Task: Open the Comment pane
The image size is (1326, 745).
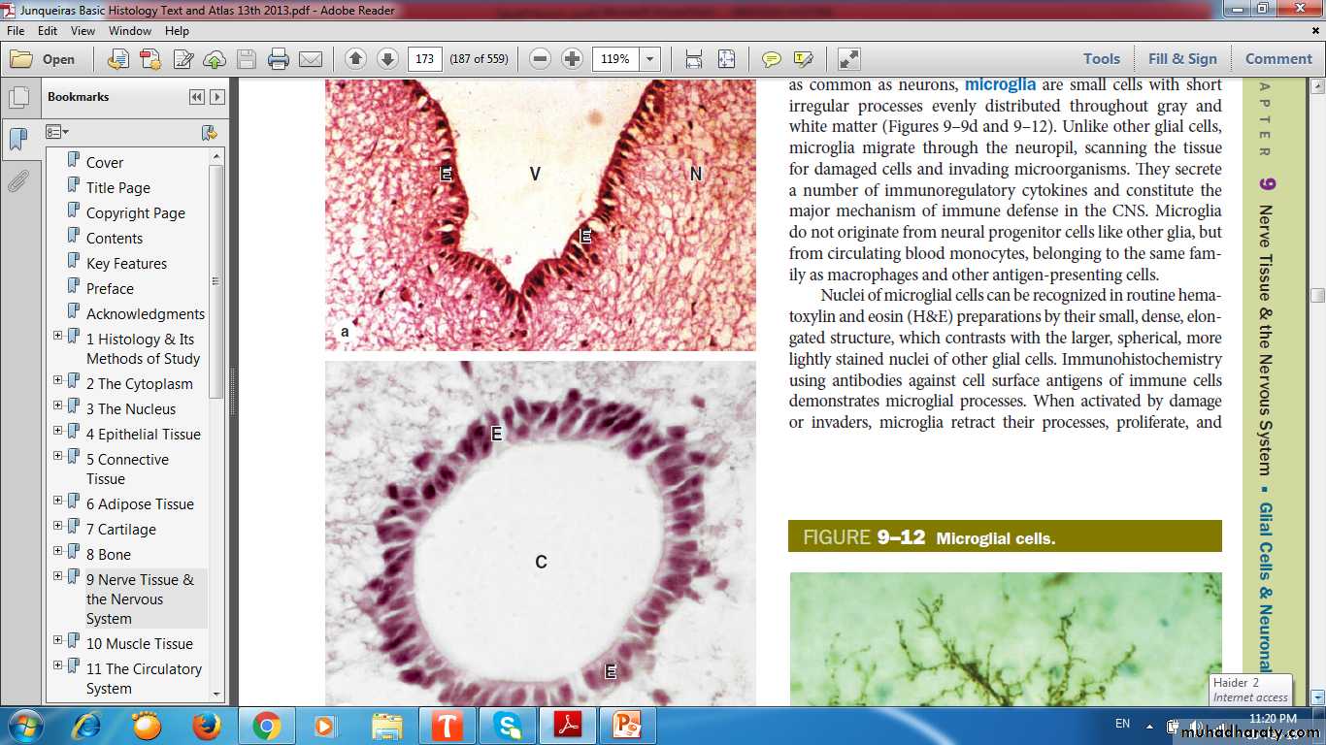Action: 1277,59
